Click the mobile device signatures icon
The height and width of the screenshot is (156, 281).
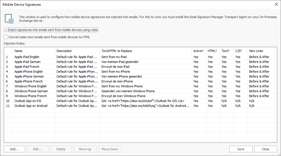(x=9, y=19)
